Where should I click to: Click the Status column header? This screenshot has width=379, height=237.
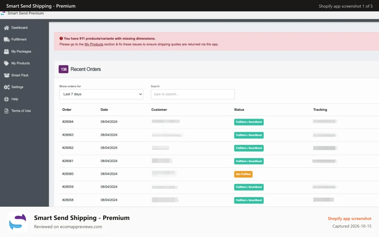239,110
